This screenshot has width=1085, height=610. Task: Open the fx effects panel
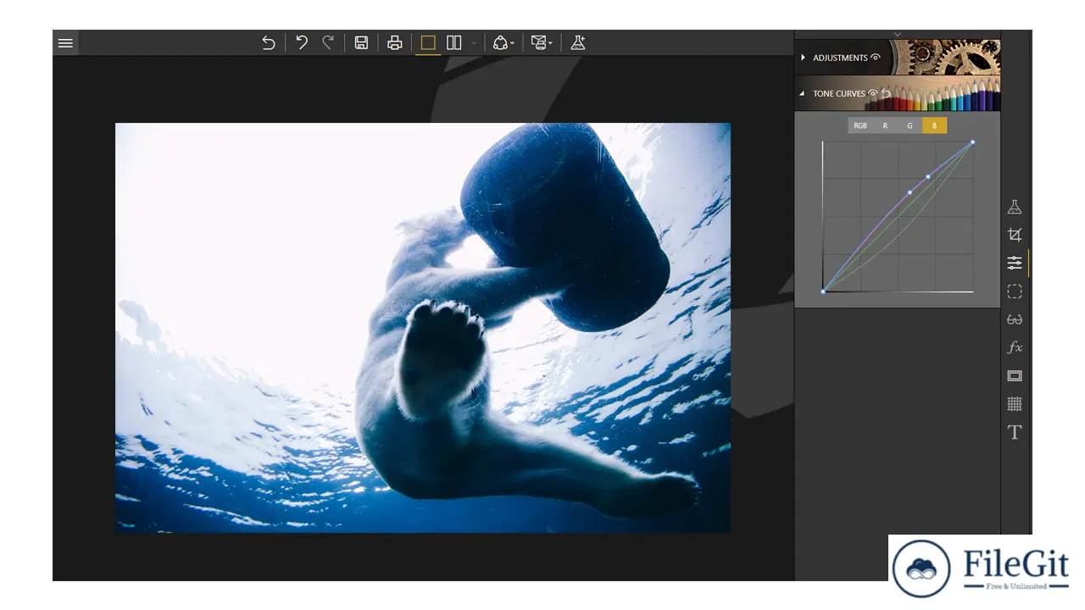pos(1015,347)
